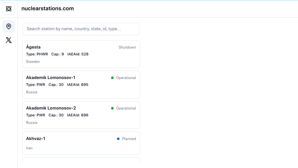Open the Akademik Lomonosov-2 station card
298x168 pixels.
pyautogui.click(x=81, y=115)
